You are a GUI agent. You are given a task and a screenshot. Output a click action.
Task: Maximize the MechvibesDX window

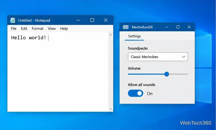pyautogui.click(x=178, y=27)
